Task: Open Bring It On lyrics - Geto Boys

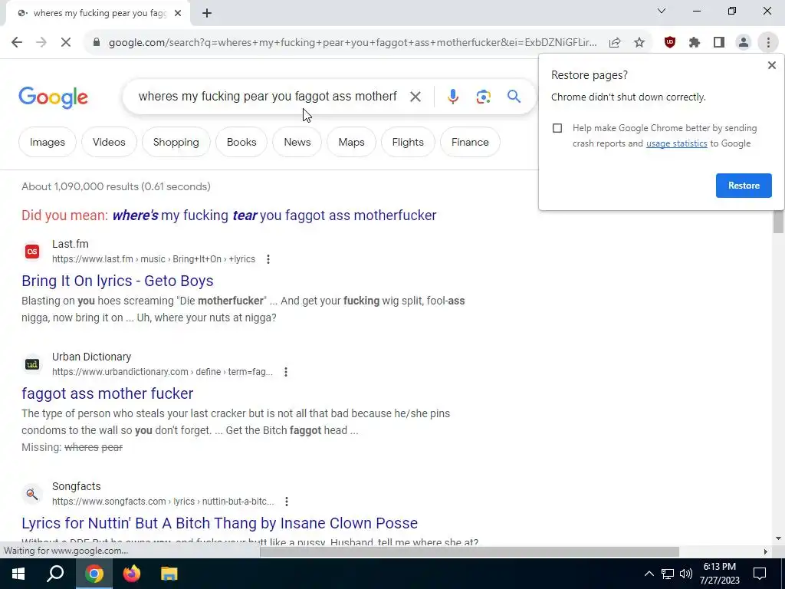Action: [117, 281]
